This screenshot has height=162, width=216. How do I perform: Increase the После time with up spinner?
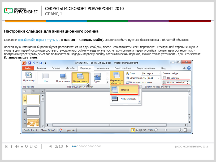(187, 82)
